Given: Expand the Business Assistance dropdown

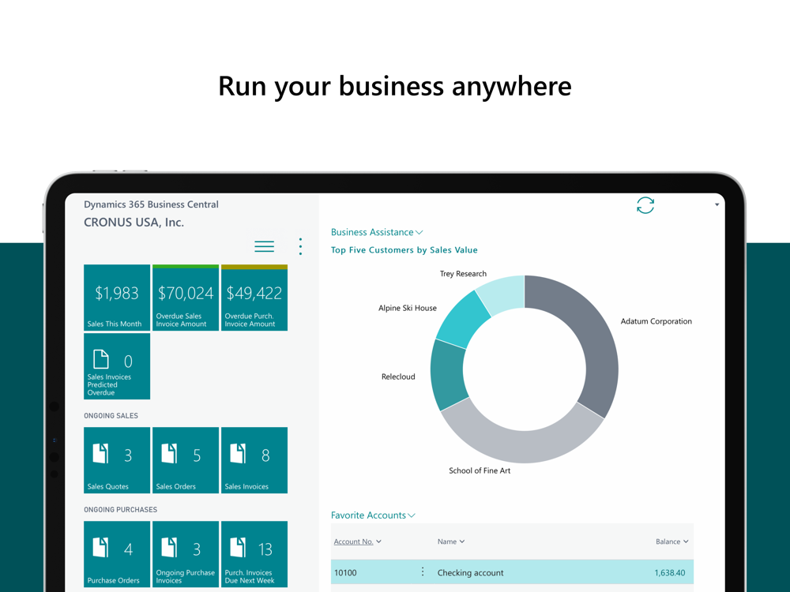Looking at the screenshot, I should coord(377,232).
